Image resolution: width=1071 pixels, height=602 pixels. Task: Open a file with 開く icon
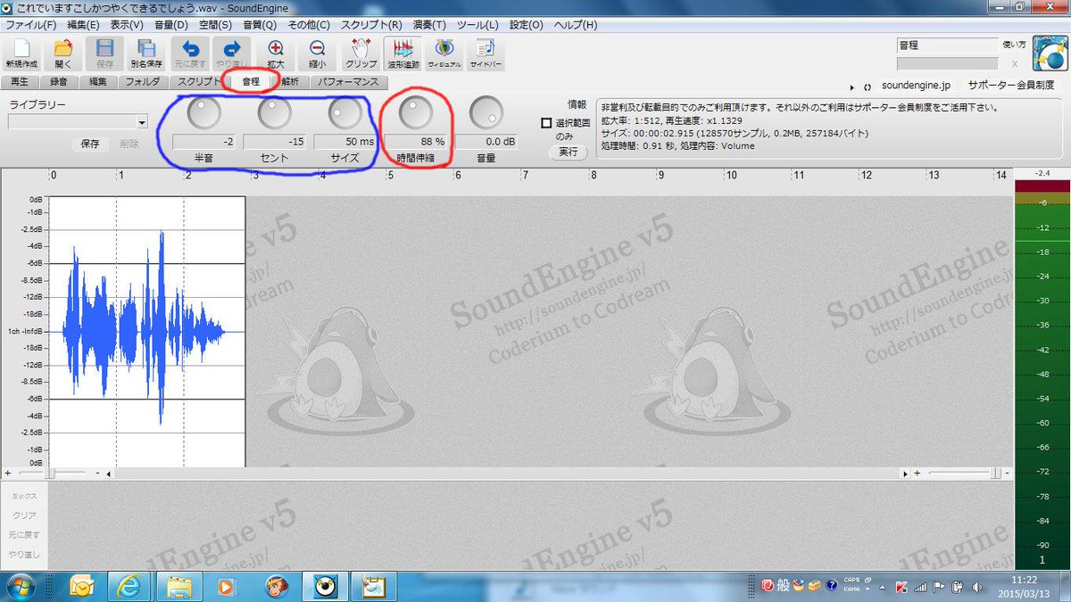click(x=62, y=54)
